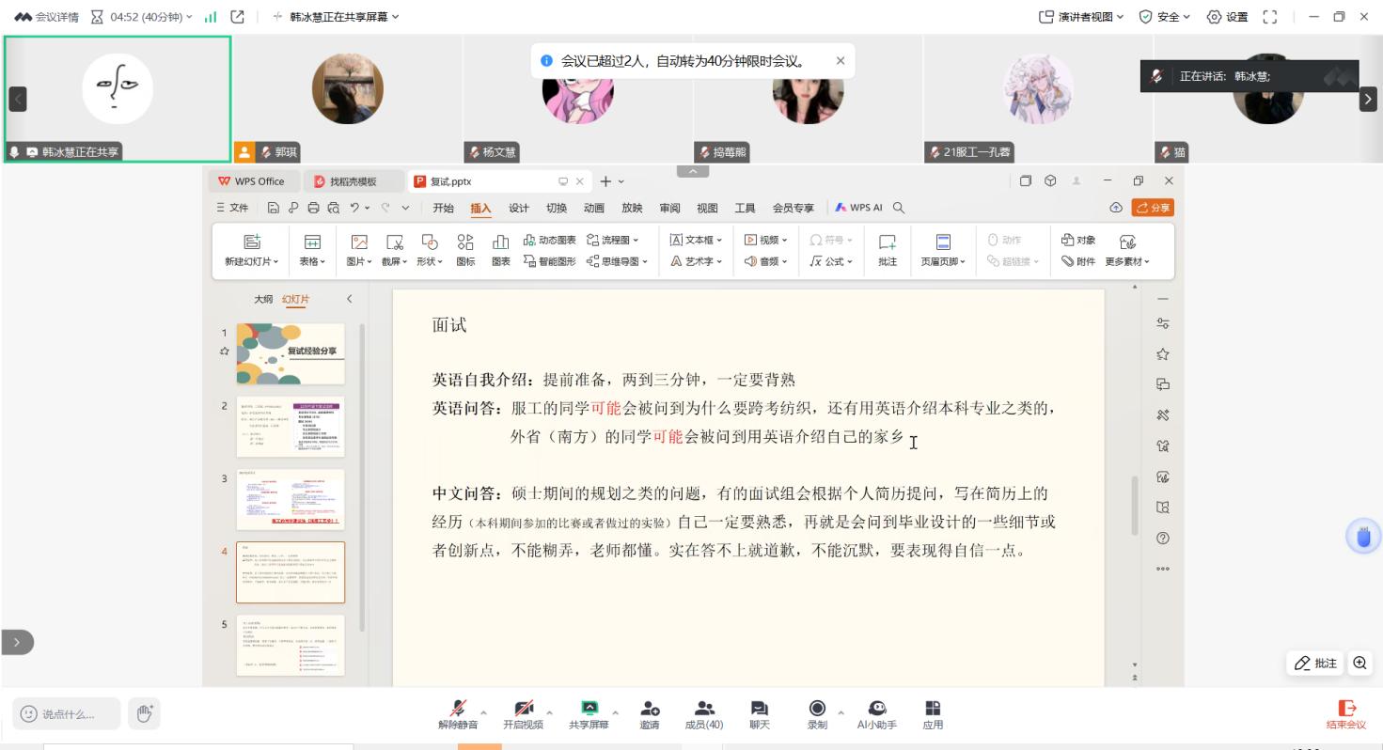1383x750 pixels.
Task: Unmute the microphone
Action: (458, 710)
